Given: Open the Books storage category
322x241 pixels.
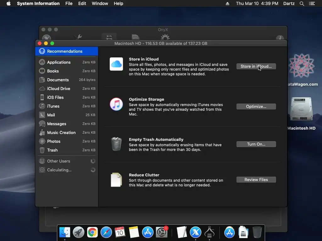Looking at the screenshot, I should 67,71.
